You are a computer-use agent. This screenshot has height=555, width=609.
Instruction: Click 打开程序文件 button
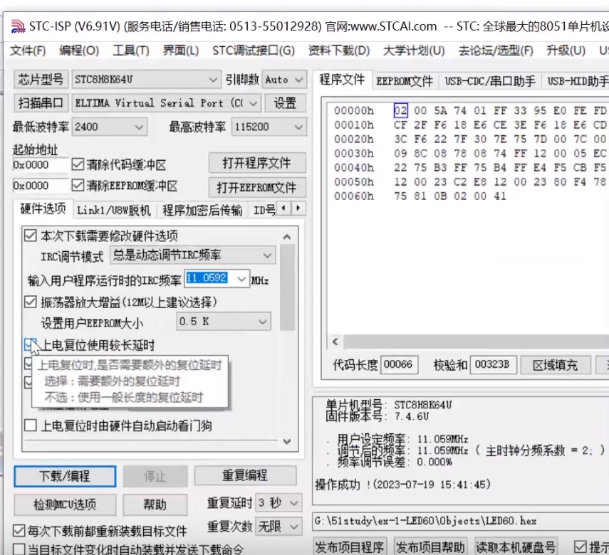[257, 163]
